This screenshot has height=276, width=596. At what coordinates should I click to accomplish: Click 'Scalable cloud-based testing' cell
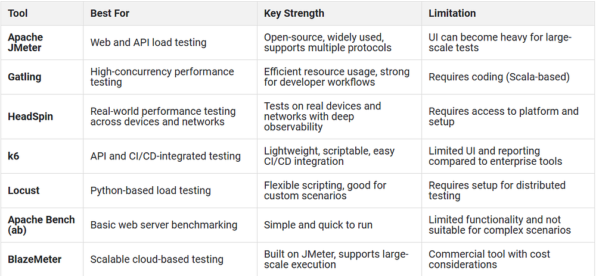[x=157, y=259]
